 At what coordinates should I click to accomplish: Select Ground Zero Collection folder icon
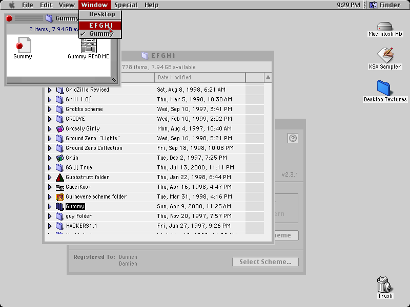pos(60,148)
